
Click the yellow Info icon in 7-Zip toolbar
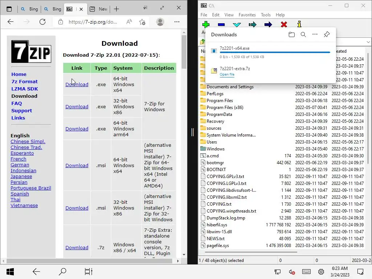click(299, 24)
